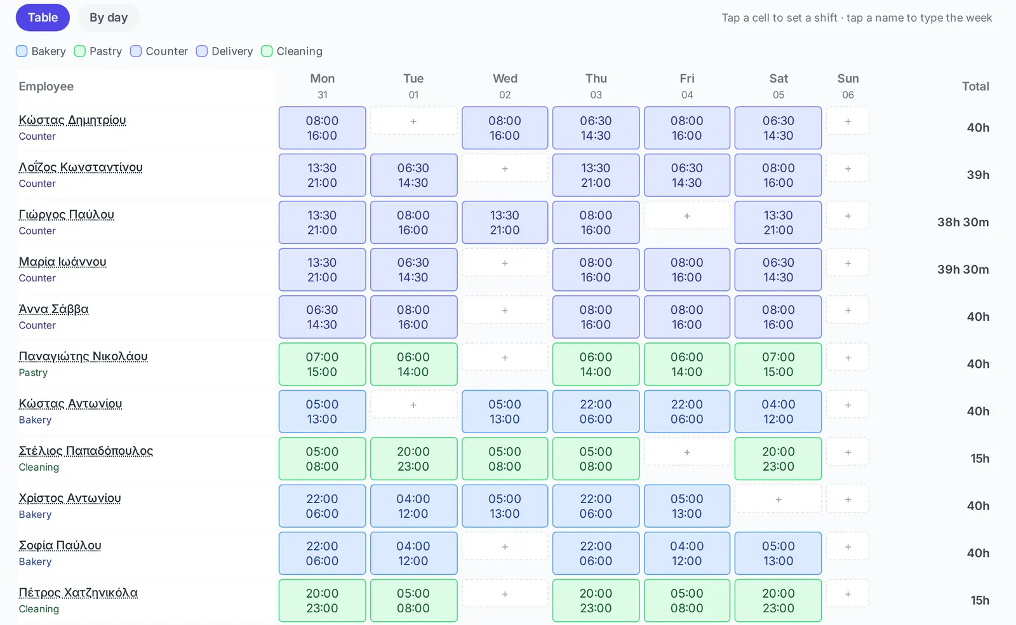1016x625 pixels.
Task: Add Wednesday shift for Σοφία Παύλου
Action: point(505,547)
